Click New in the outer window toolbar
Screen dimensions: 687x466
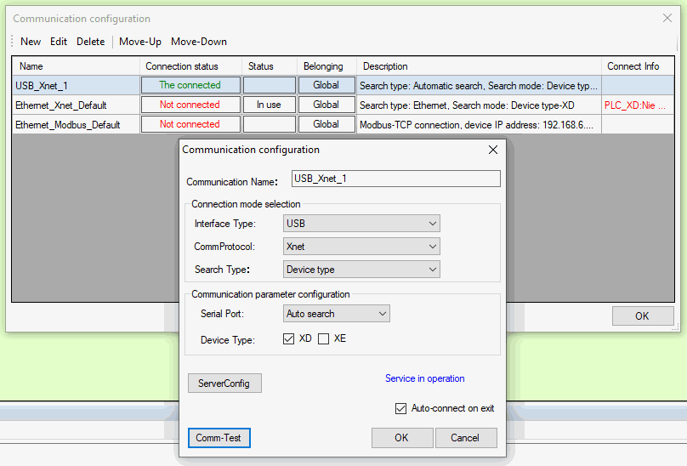coord(31,42)
